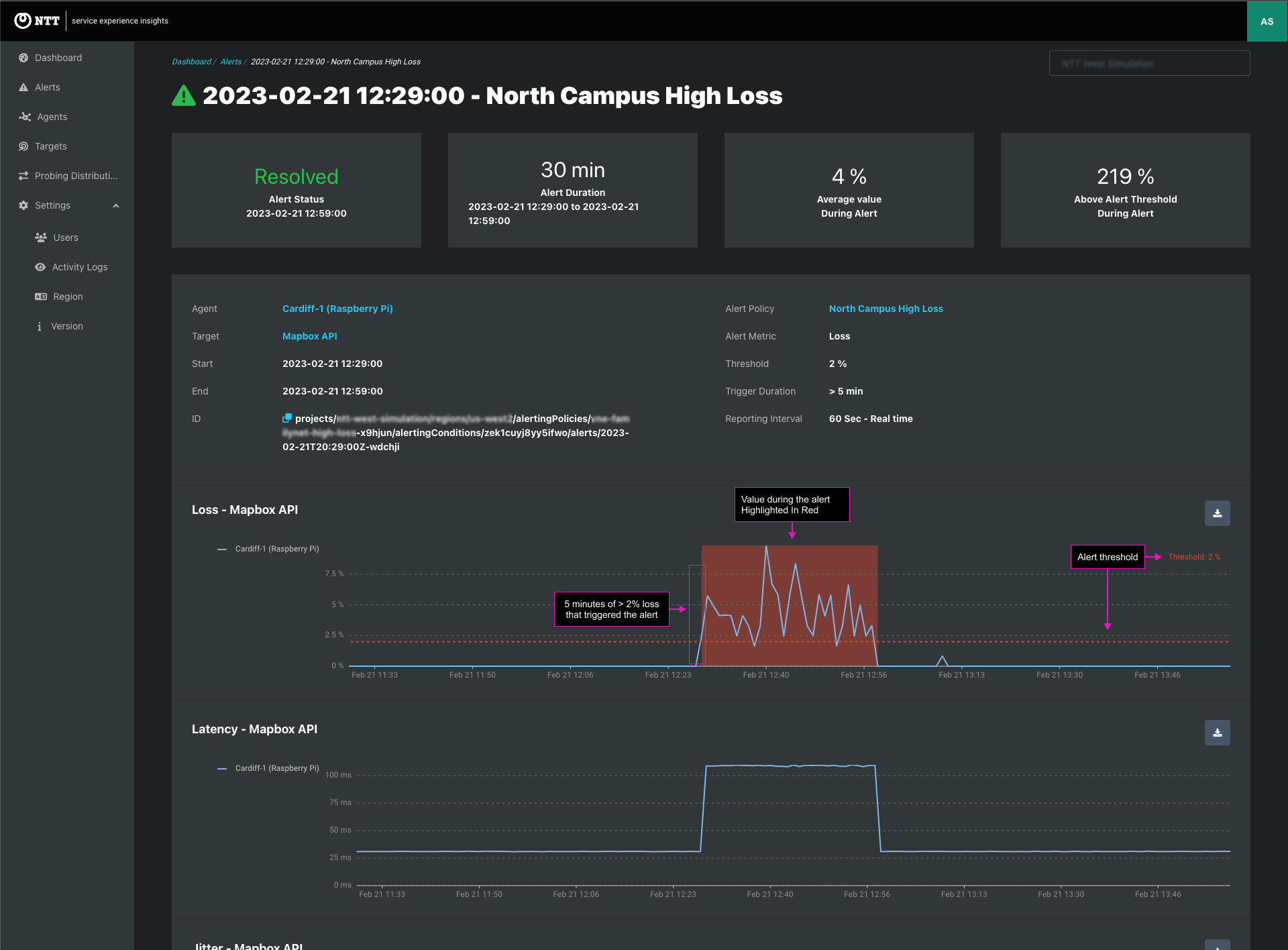
Task: Click the Users group icon
Action: (x=41, y=237)
